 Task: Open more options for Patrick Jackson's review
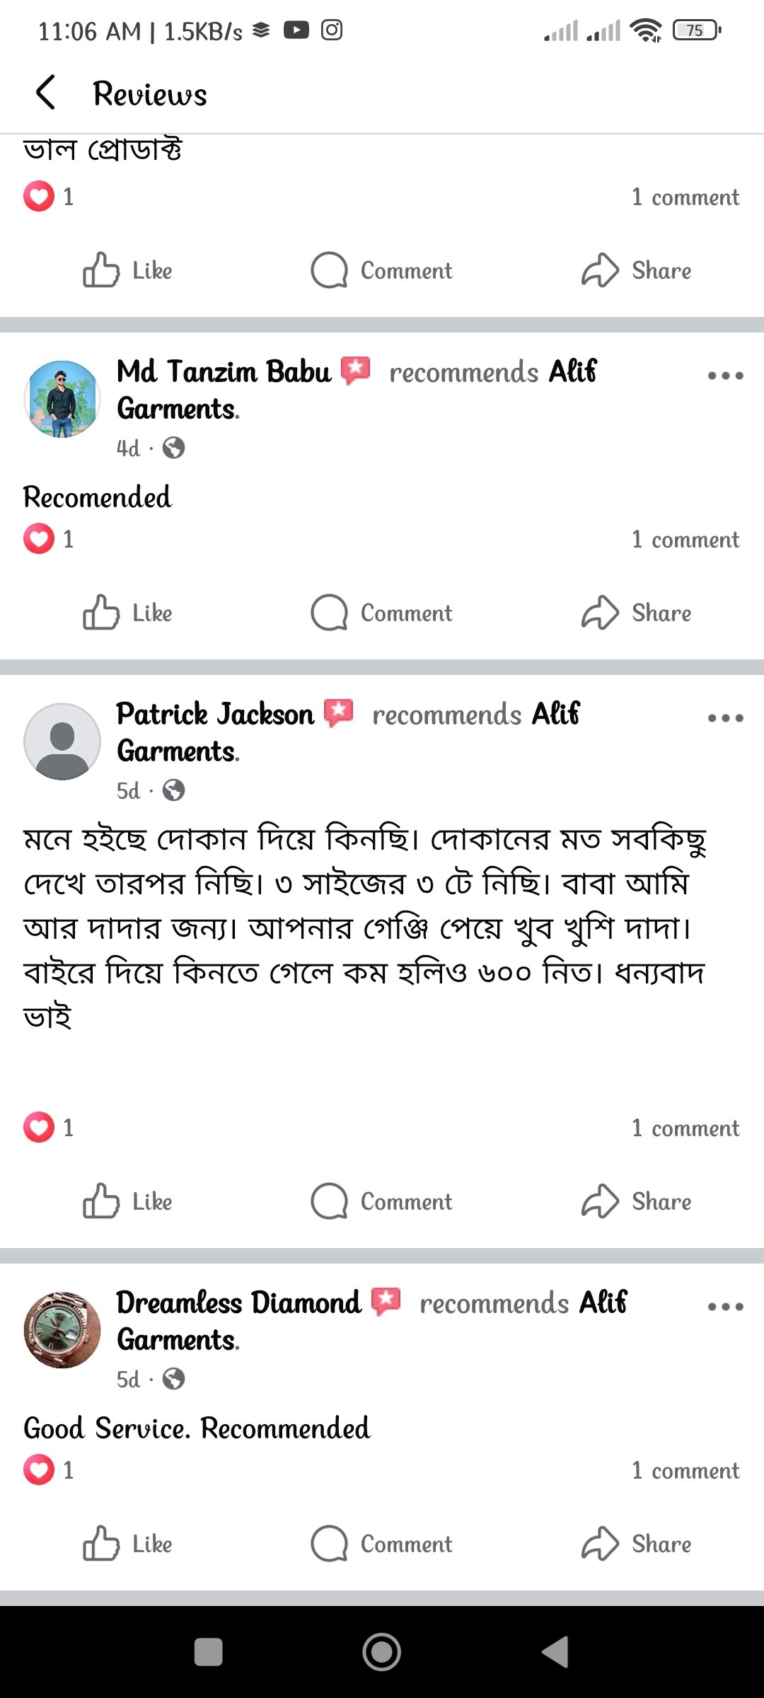(725, 718)
